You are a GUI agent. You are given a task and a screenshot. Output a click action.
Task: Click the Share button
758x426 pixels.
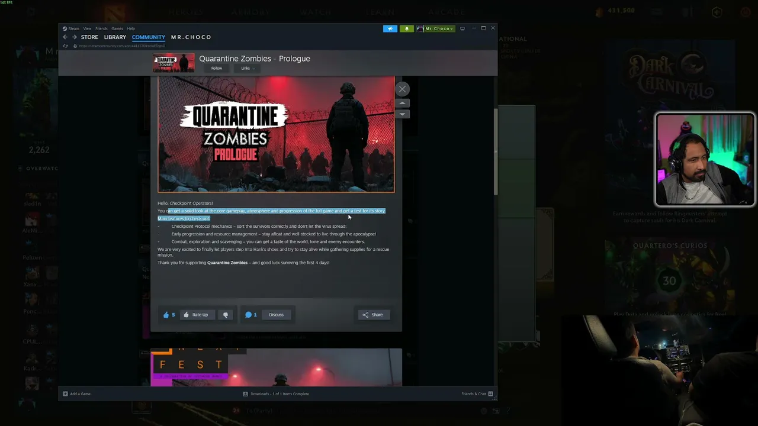pyautogui.click(x=373, y=315)
